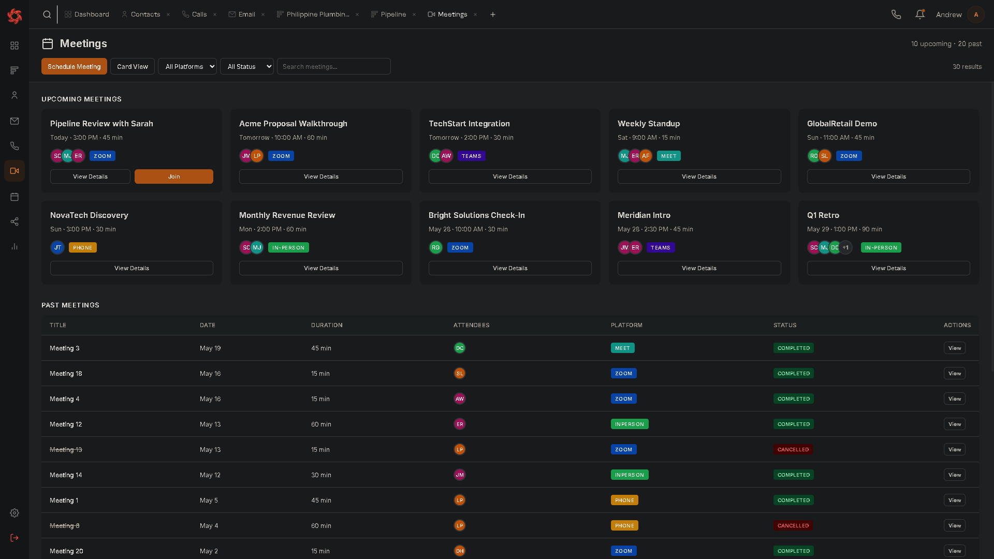994x559 pixels.
Task: Open the Calls phone icon in sidebar
Action: pos(14,146)
